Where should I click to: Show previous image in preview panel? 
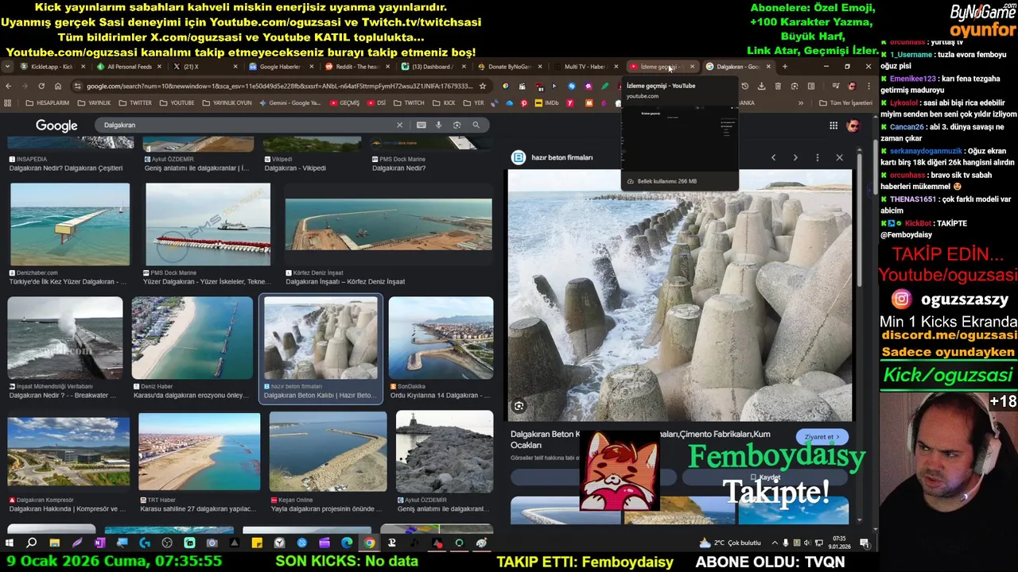[773, 157]
